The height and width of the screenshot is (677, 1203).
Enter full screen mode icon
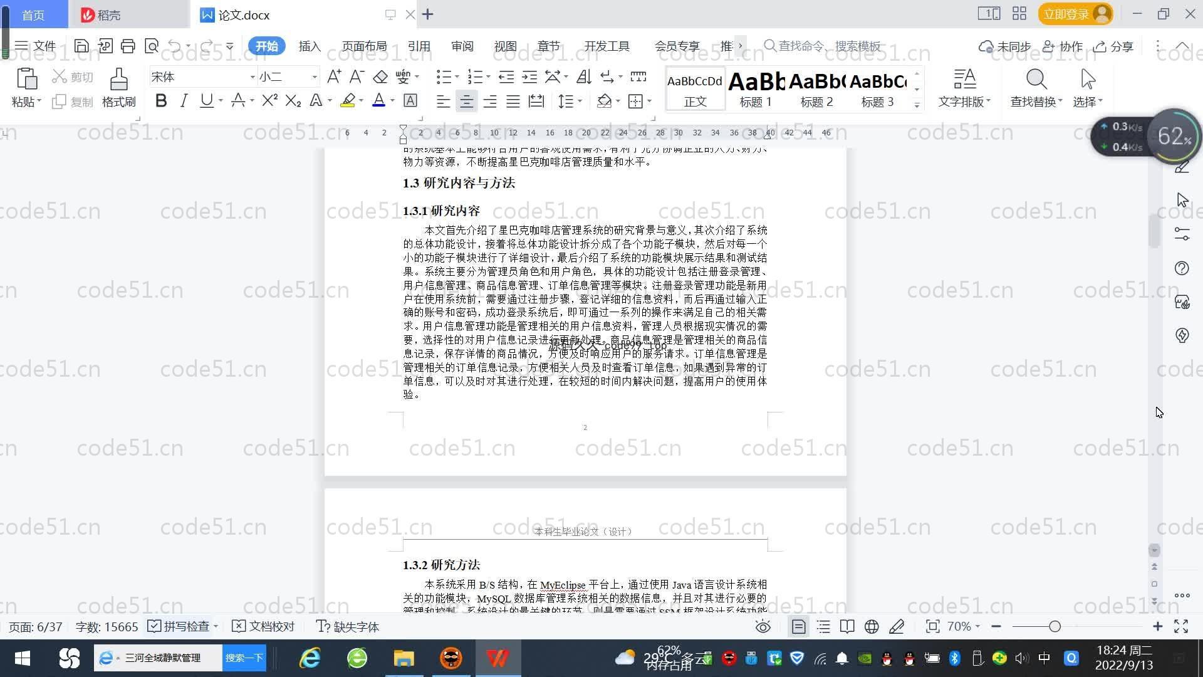[1181, 626]
